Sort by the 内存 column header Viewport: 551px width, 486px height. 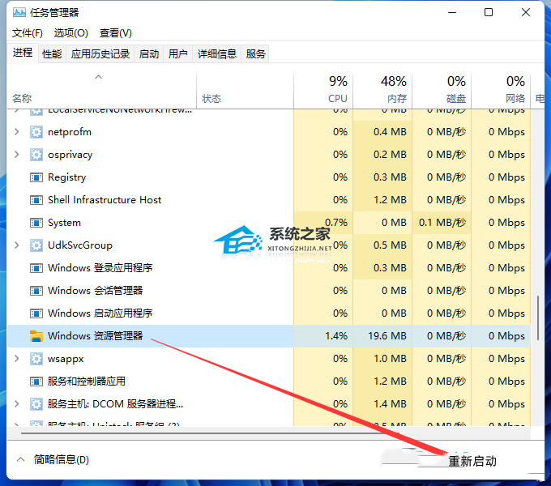coord(382,92)
